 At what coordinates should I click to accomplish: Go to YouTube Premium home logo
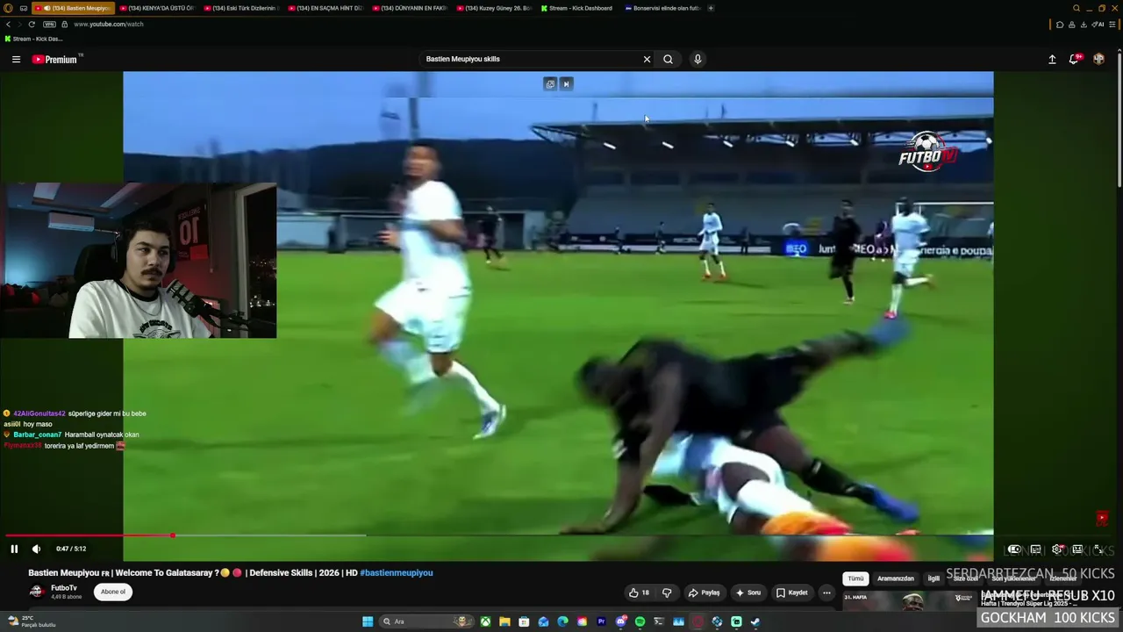pyautogui.click(x=56, y=60)
